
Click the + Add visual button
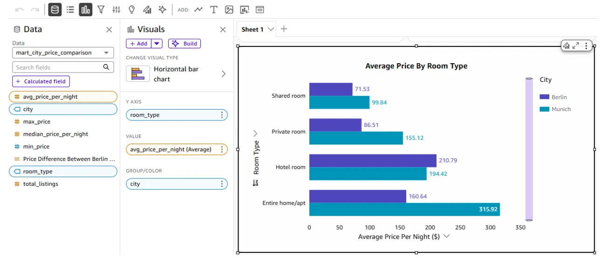coord(139,43)
